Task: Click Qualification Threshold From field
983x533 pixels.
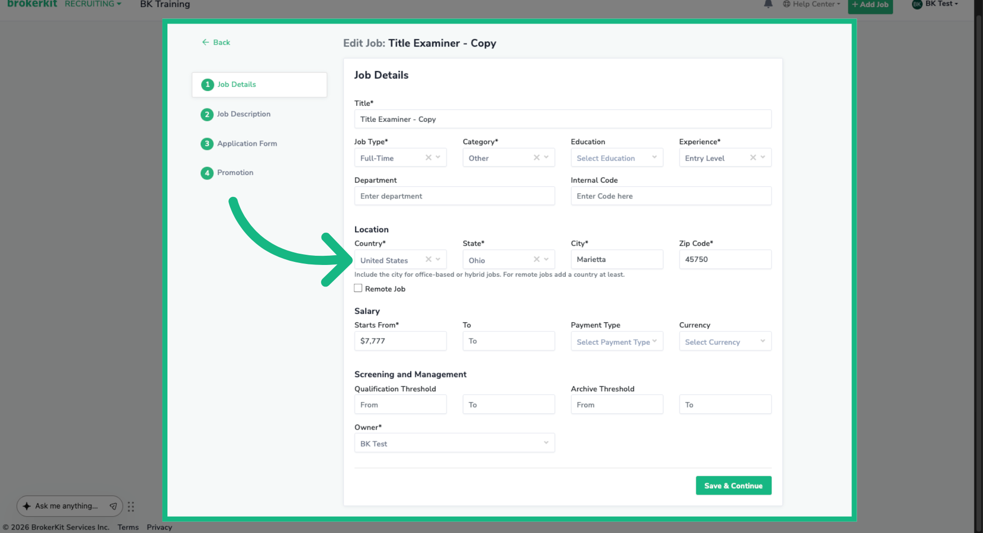Action: [x=400, y=405]
